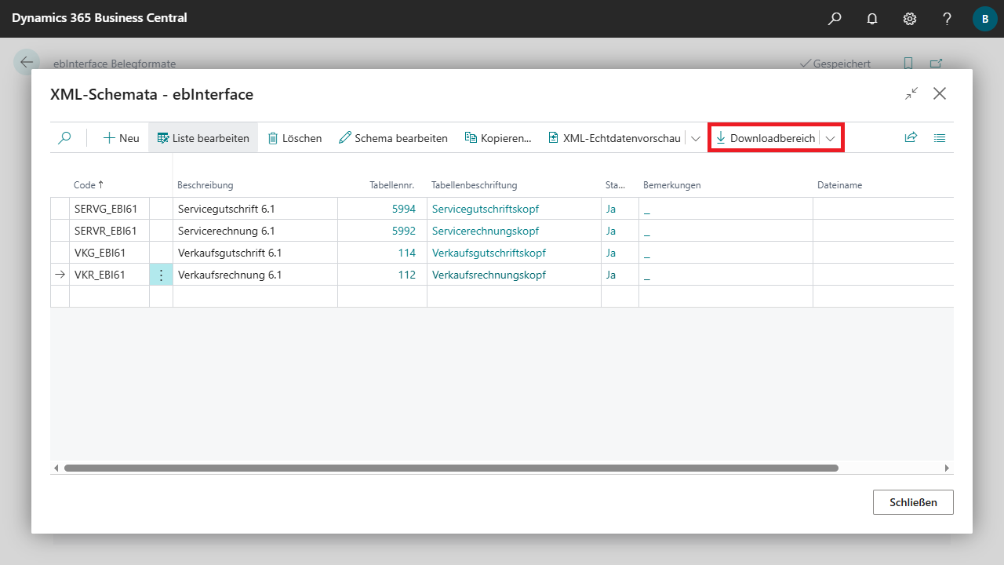Open the list view options icon
Viewport: 1004px width, 565px height.
[x=940, y=138]
